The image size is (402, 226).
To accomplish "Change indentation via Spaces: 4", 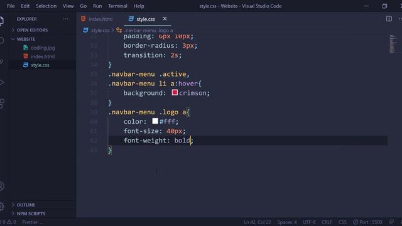I will [287, 222].
